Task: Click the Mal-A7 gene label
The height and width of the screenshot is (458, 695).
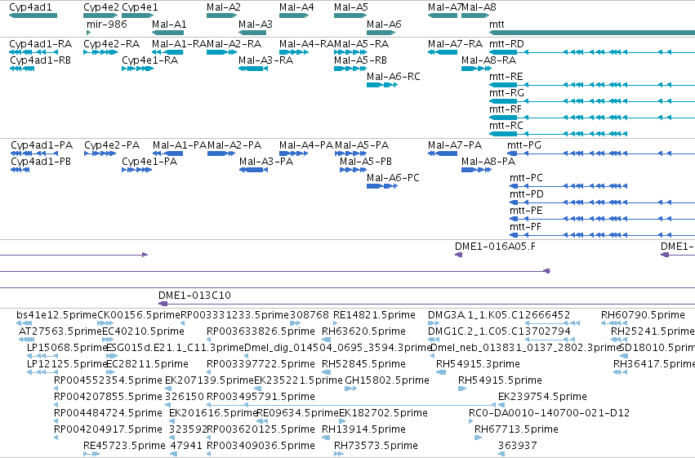Action: [x=444, y=7]
